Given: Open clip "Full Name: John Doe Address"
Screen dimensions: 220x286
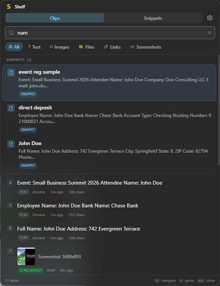Looking at the screenshot, I should coord(79,229).
